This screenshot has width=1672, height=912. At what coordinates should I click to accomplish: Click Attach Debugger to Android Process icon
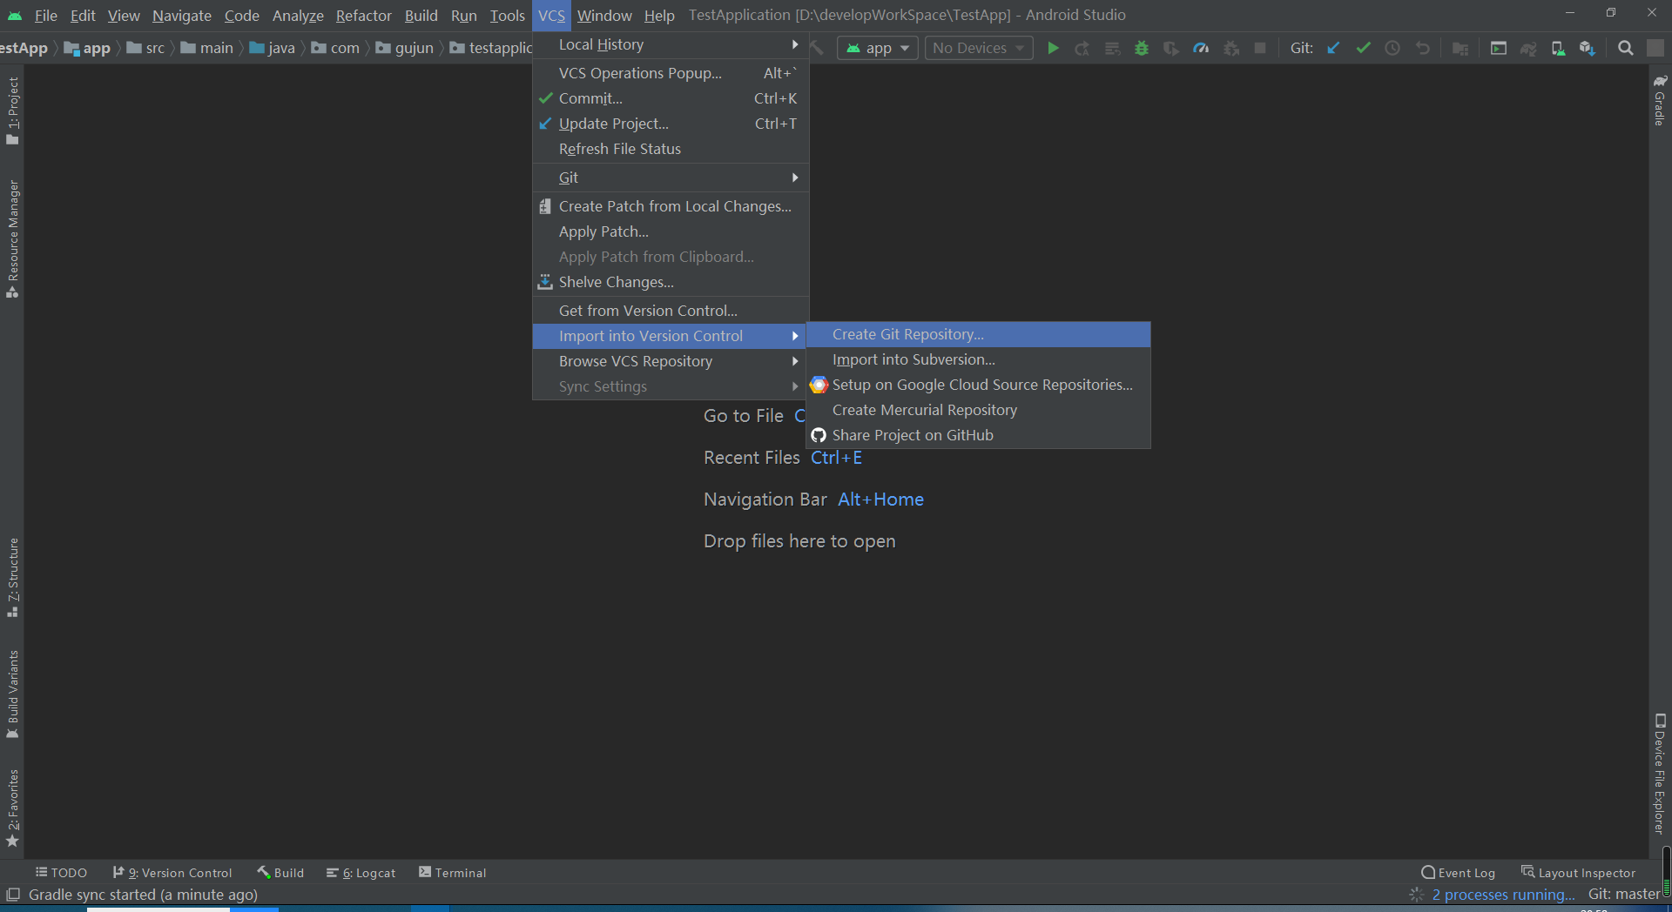(1230, 48)
